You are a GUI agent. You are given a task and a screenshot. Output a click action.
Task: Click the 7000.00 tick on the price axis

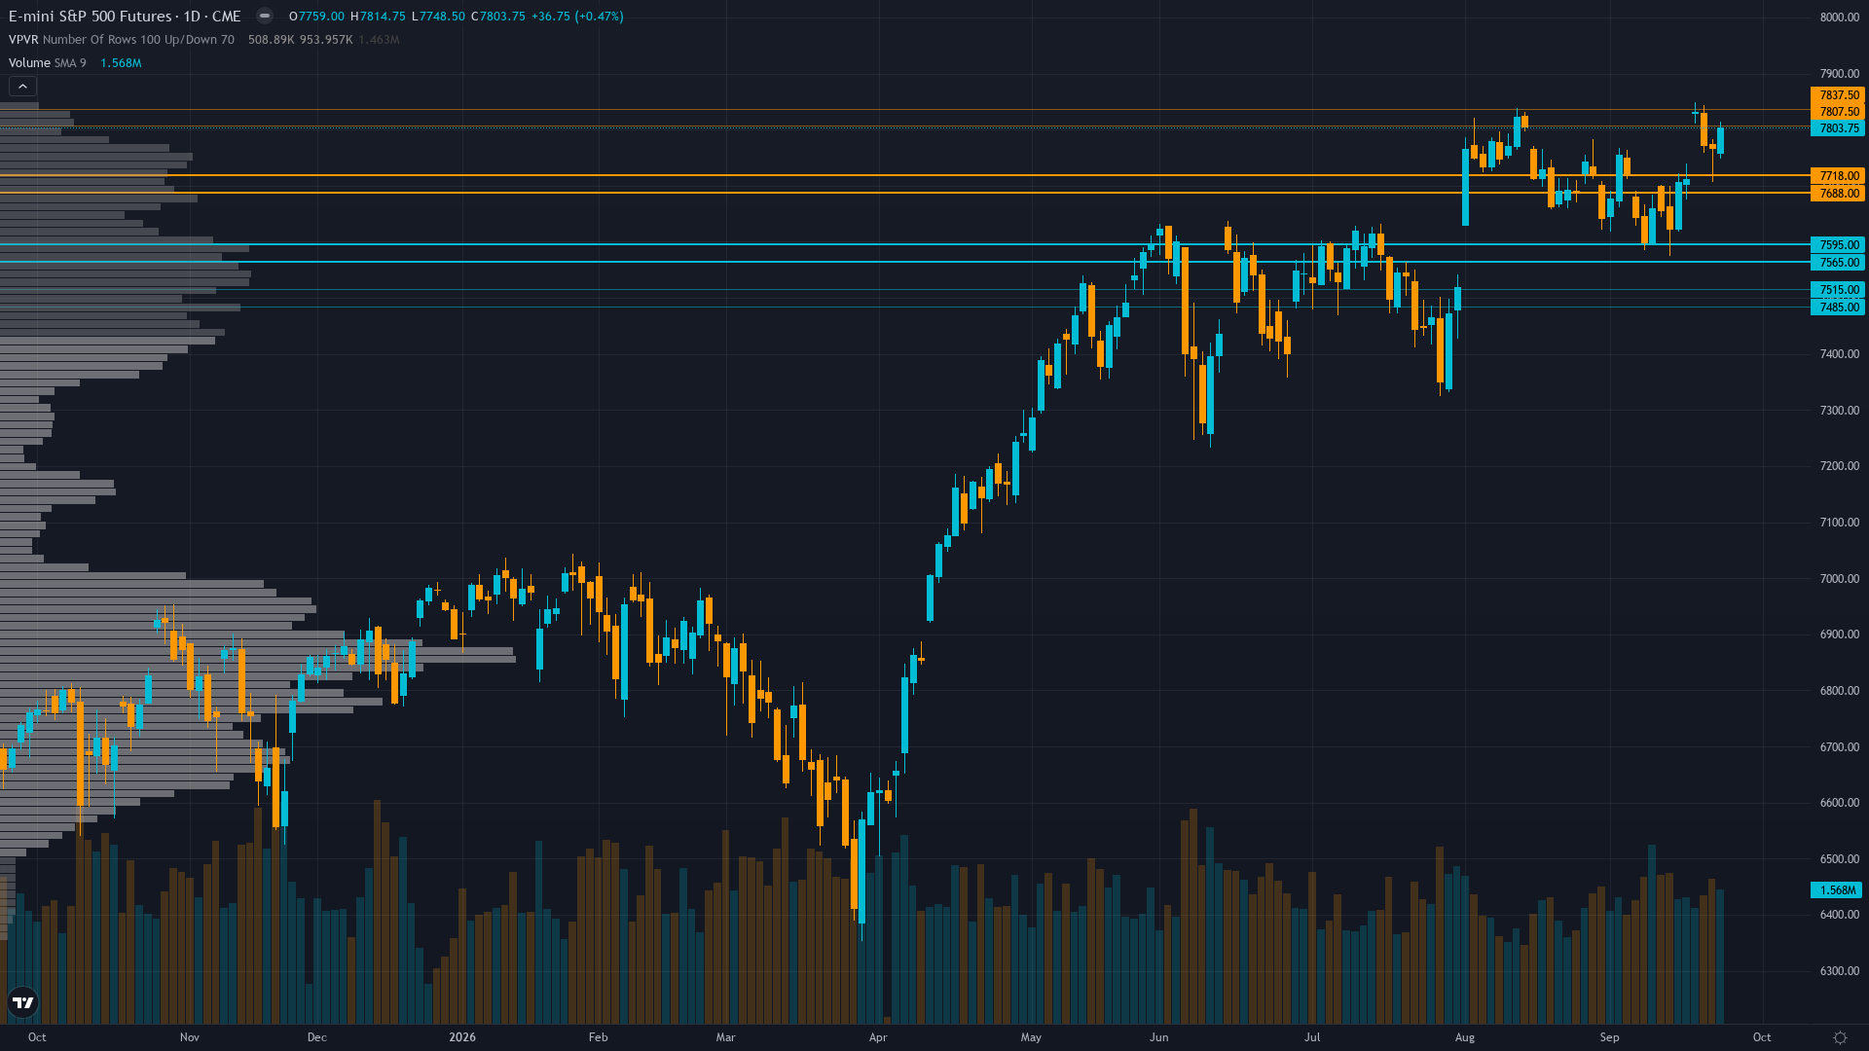[x=1840, y=579]
